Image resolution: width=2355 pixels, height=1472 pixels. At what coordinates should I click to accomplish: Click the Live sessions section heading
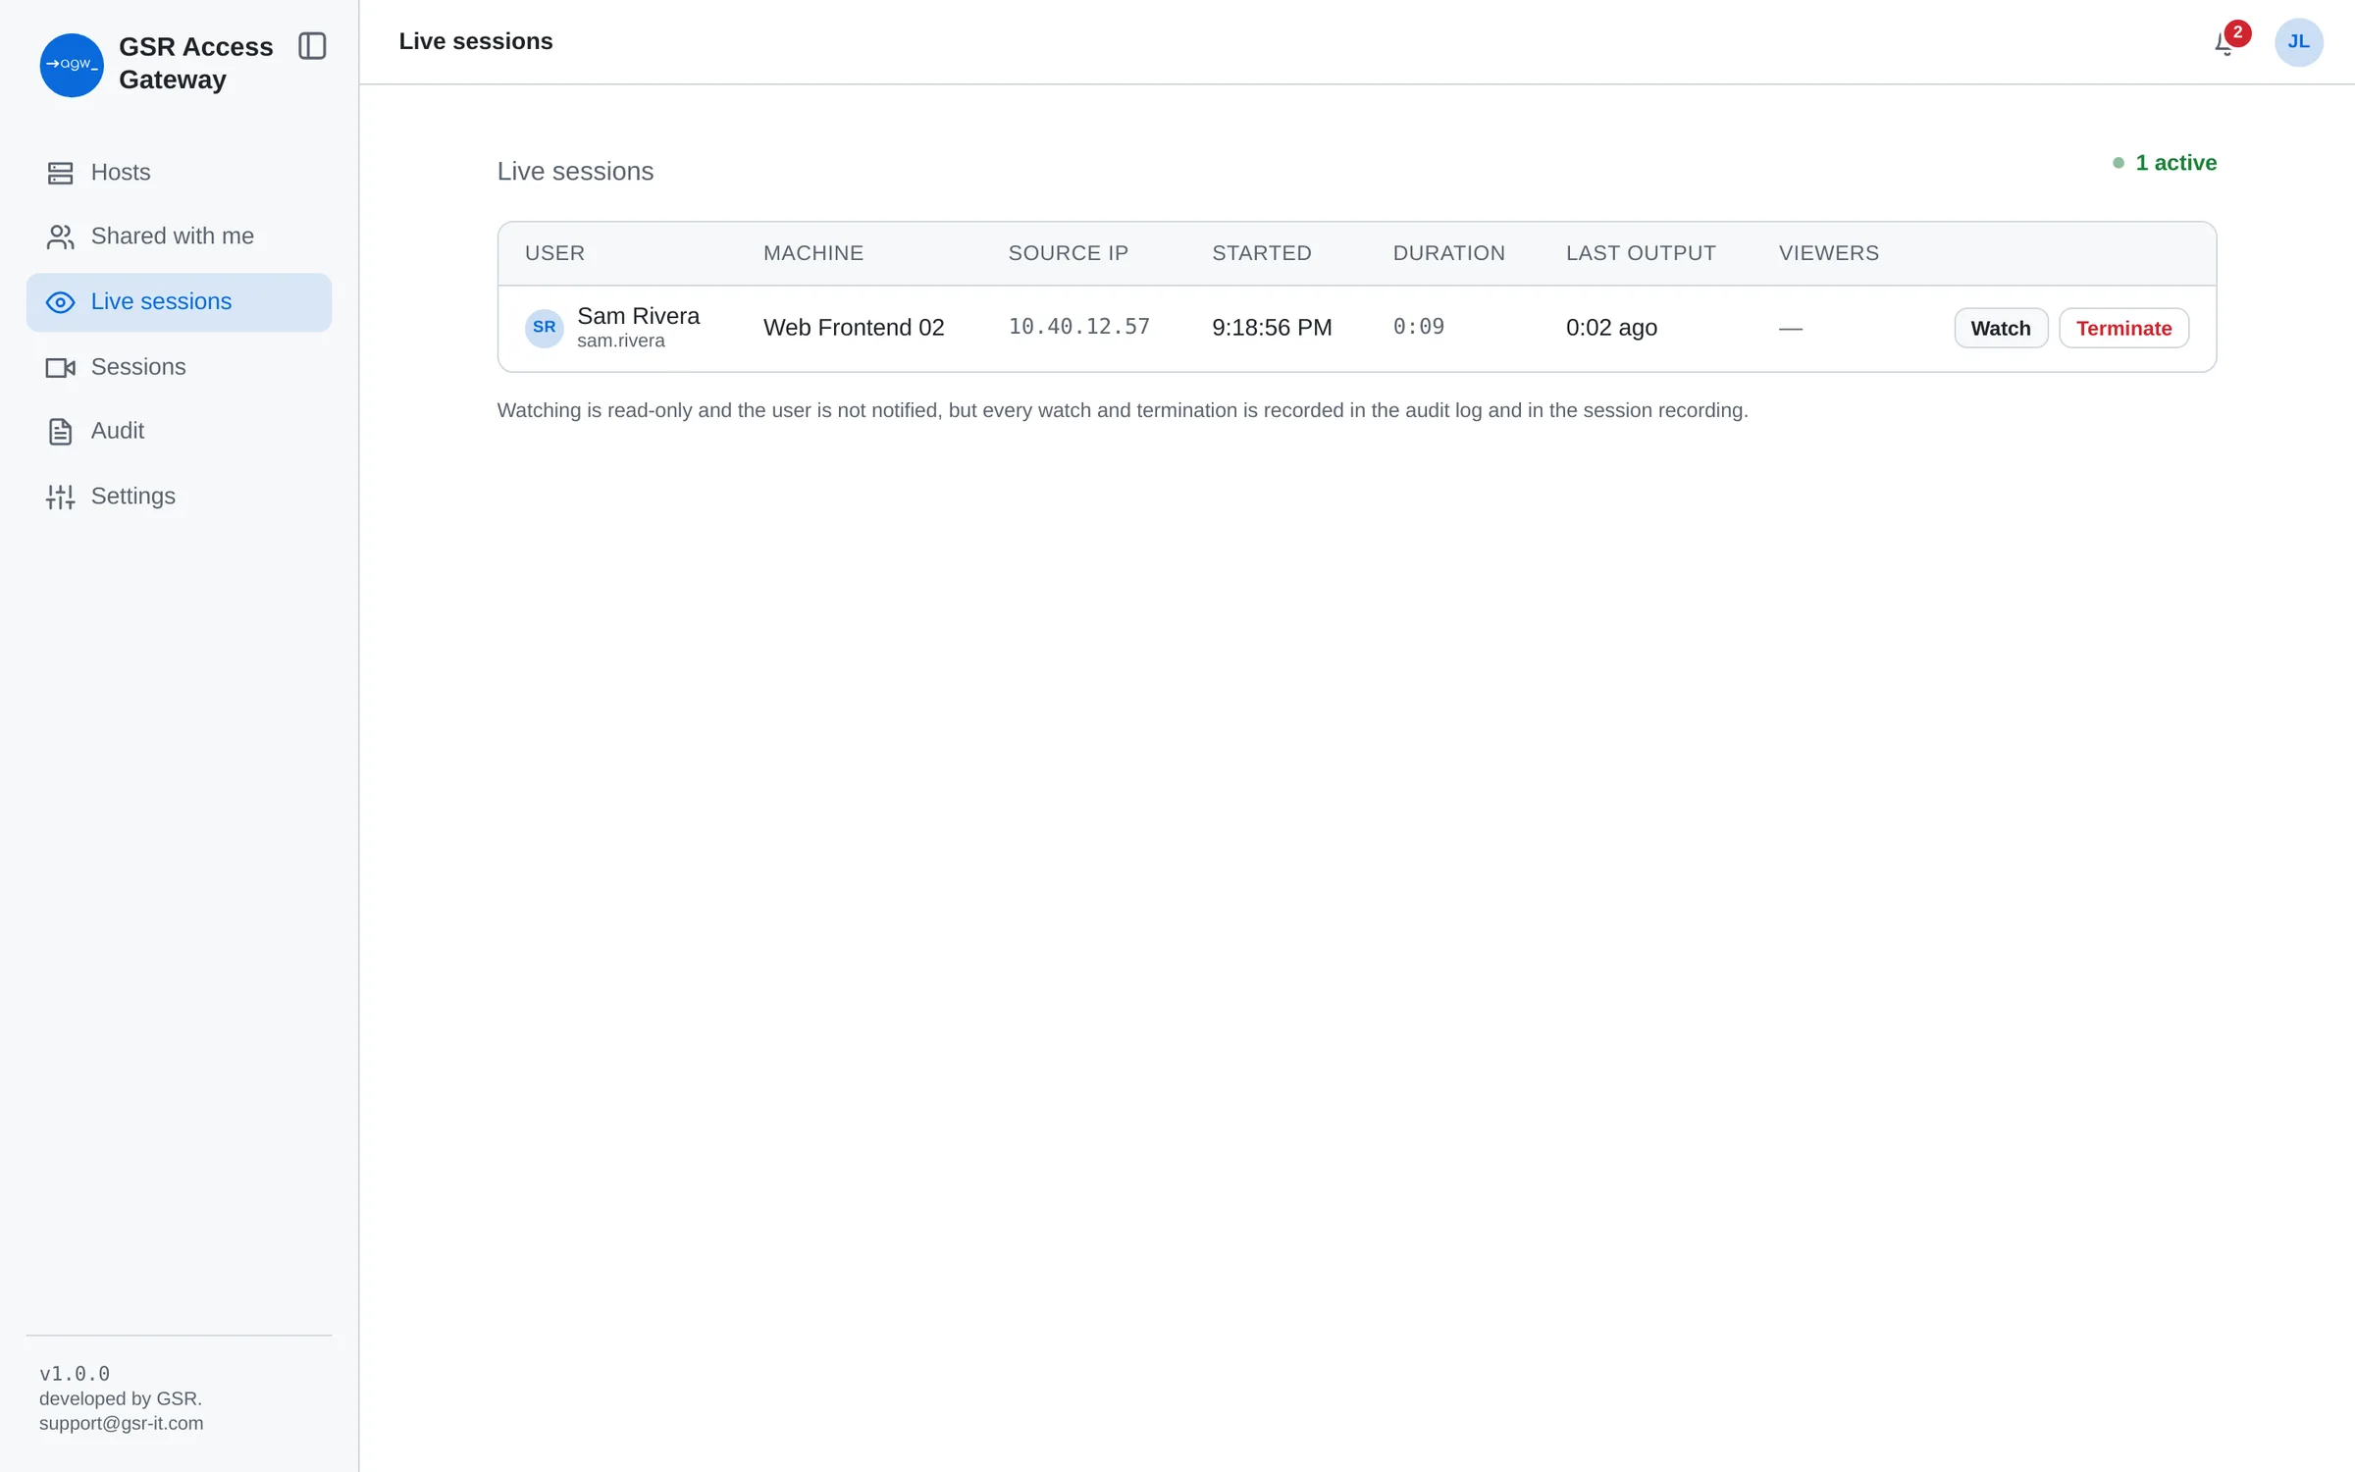point(575,172)
